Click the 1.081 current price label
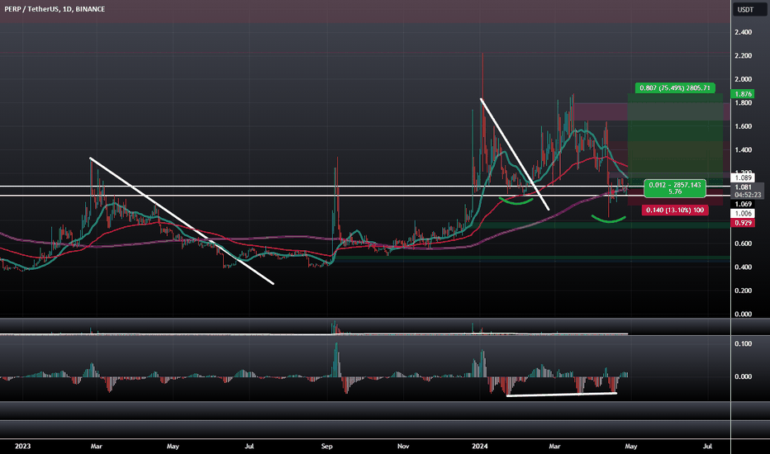This screenshot has width=770, height=454. point(743,187)
